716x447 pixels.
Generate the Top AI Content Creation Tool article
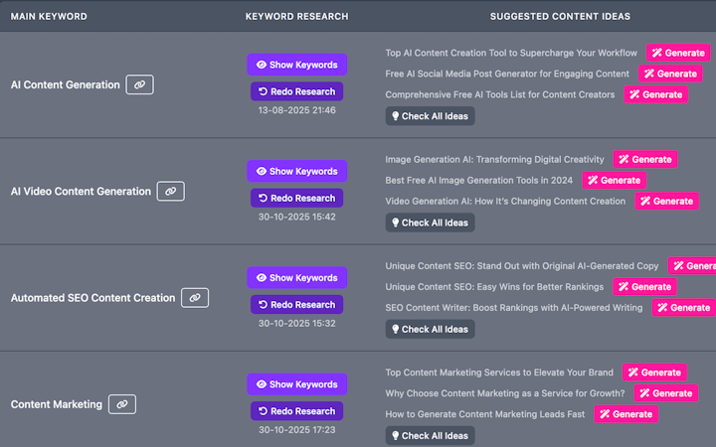[x=679, y=53]
